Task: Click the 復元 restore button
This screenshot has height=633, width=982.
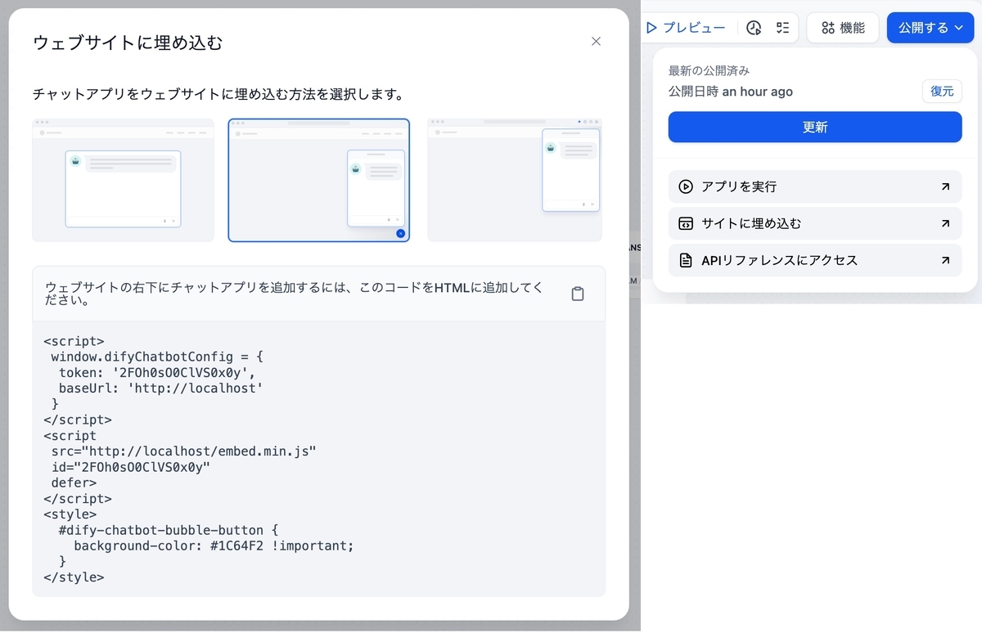Action: (x=942, y=91)
